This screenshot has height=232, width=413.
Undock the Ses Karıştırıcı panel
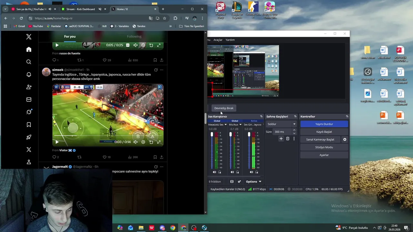click(x=261, y=117)
